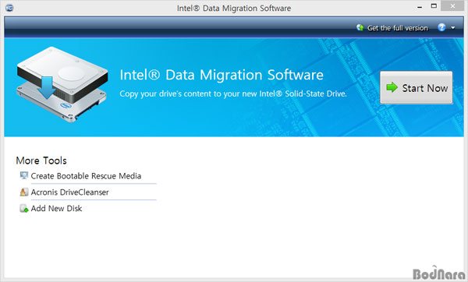The image size is (468, 282).
Task: Click the DriveCleanser broom icon
Action: [24, 192]
